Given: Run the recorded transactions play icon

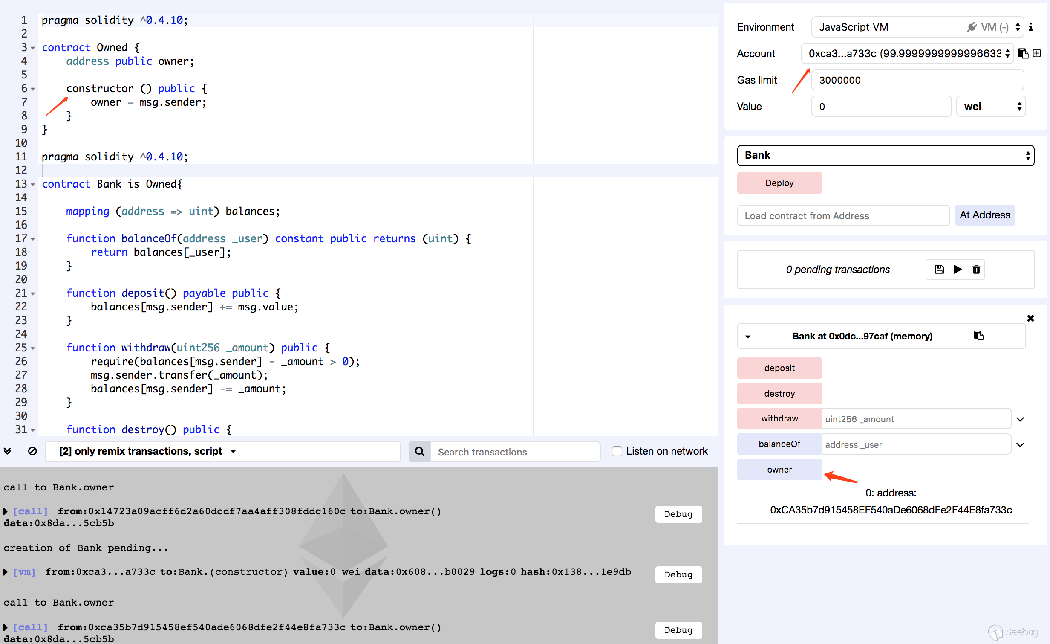Looking at the screenshot, I should (958, 269).
